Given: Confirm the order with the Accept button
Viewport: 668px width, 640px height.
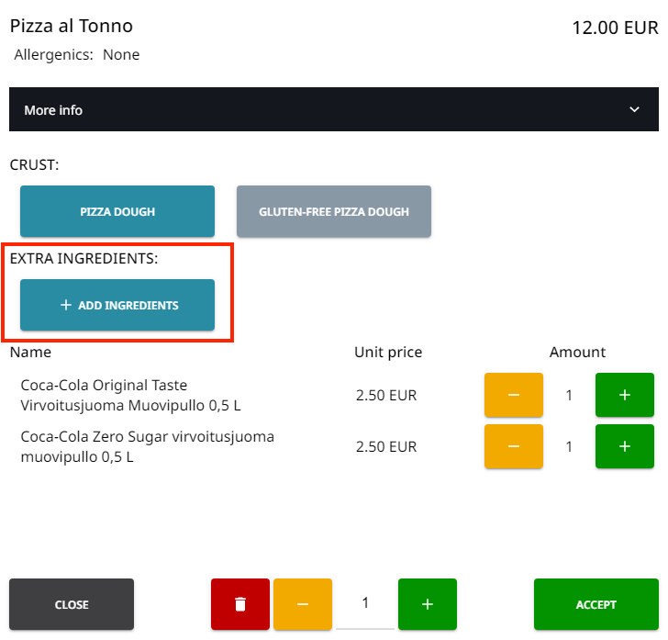Looking at the screenshot, I should [x=596, y=604].
